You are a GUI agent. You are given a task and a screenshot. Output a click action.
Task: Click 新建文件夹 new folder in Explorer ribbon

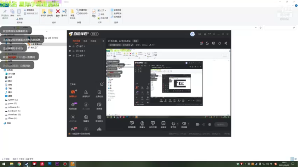pos(72,14)
